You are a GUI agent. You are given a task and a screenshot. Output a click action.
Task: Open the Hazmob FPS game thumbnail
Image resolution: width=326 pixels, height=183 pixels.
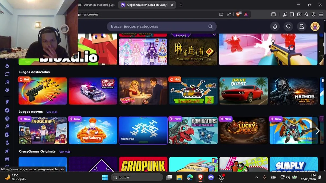coord(294,91)
